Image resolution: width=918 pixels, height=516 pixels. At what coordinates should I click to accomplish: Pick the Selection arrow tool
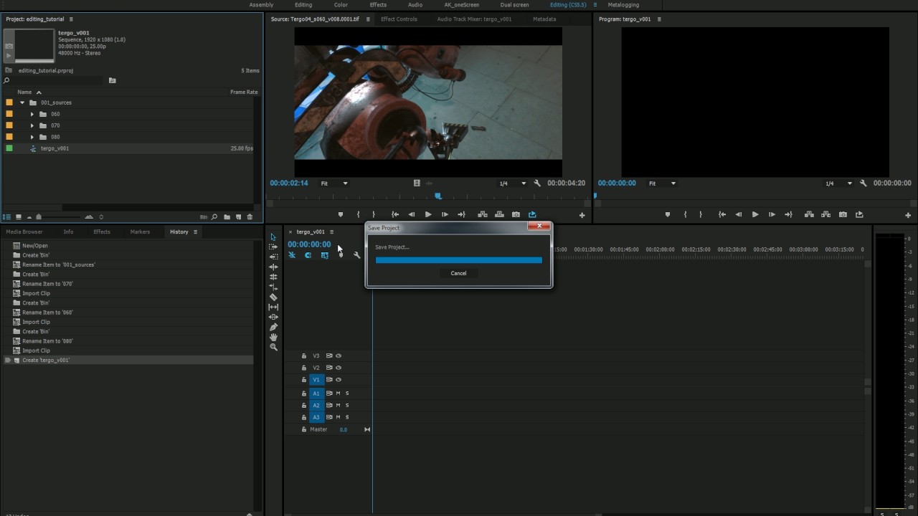coord(273,236)
